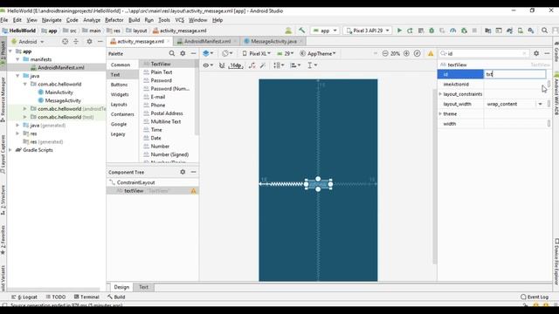Click the Clear Constraints icon
The image size is (559, 314).
[x=252, y=65]
